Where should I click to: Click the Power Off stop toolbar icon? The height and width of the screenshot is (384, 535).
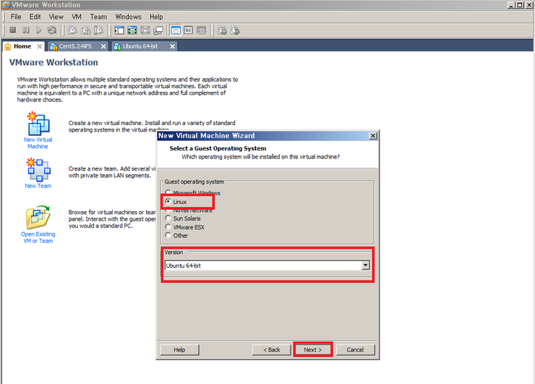pyautogui.click(x=12, y=30)
